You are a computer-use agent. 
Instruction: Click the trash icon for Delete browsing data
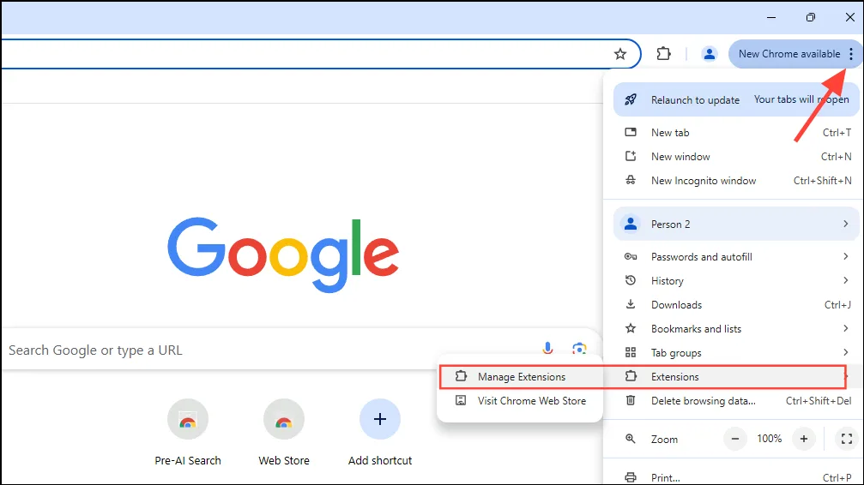coord(631,400)
